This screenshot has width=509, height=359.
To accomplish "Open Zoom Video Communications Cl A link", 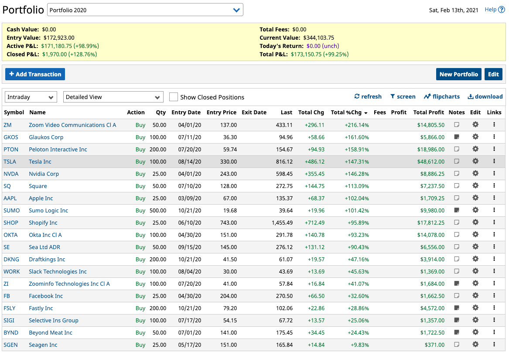I will click(x=72, y=125).
